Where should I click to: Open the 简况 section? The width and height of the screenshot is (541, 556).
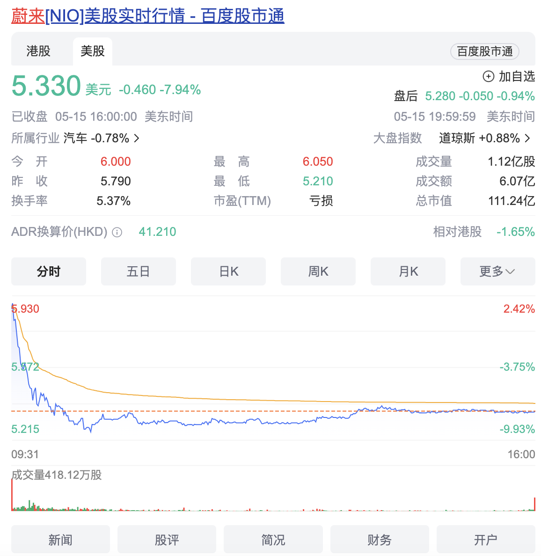(273, 539)
